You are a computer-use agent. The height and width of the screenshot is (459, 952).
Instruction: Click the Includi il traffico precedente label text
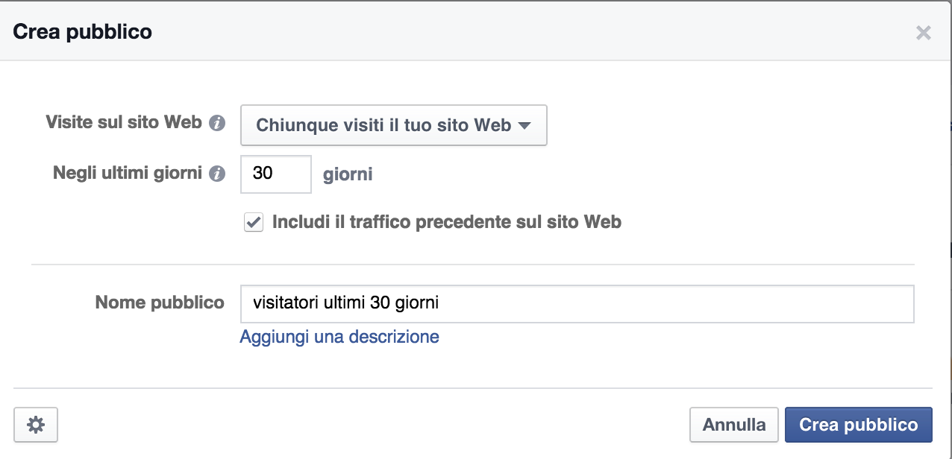point(446,222)
